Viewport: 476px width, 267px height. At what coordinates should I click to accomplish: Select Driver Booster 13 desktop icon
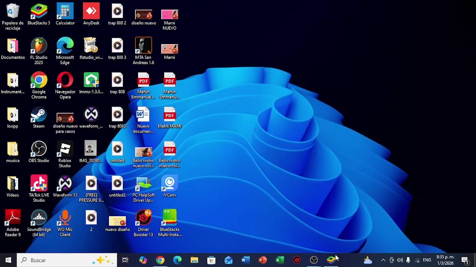pos(144,224)
